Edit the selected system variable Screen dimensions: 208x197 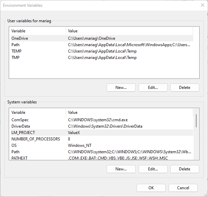tap(153, 169)
